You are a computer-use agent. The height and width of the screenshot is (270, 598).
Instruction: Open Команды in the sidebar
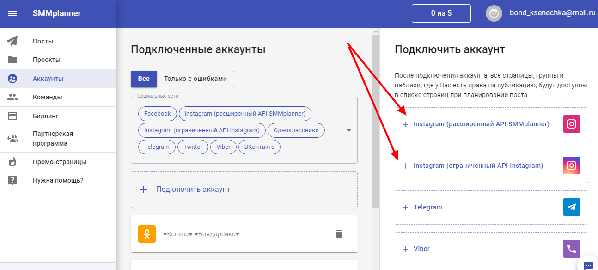tap(58, 97)
